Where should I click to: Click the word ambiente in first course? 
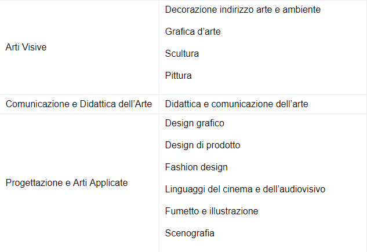(301, 10)
